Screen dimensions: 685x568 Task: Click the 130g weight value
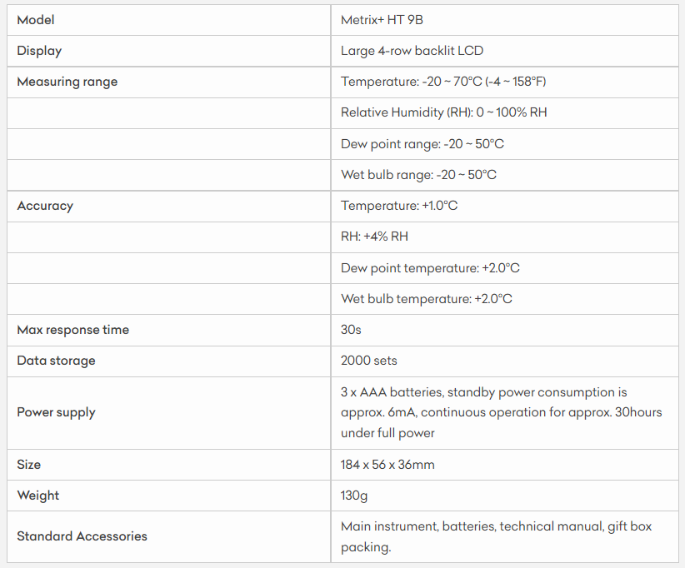pyautogui.click(x=354, y=496)
